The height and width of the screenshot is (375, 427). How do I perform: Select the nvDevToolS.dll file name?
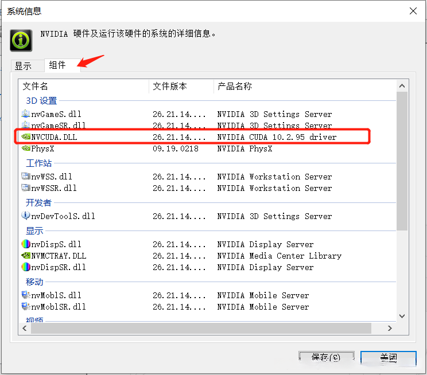point(63,216)
